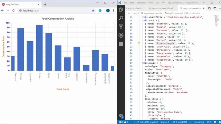This screenshot has height=124, width=221.
Task: Click the errors and warnings status bar indicator
Action: (124, 122)
